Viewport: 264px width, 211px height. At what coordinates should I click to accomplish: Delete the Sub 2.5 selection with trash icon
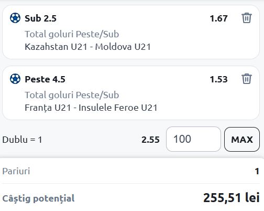point(247,18)
